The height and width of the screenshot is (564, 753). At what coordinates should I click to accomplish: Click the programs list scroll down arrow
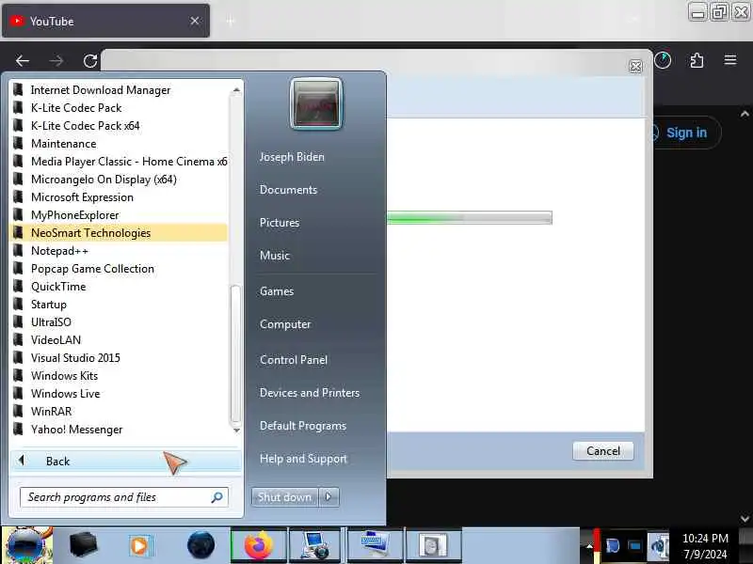(x=236, y=431)
